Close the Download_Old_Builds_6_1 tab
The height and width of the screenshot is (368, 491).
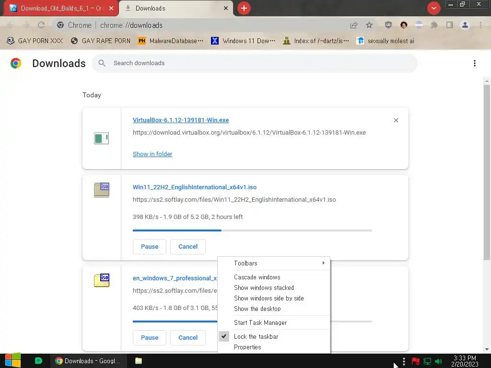click(x=111, y=9)
